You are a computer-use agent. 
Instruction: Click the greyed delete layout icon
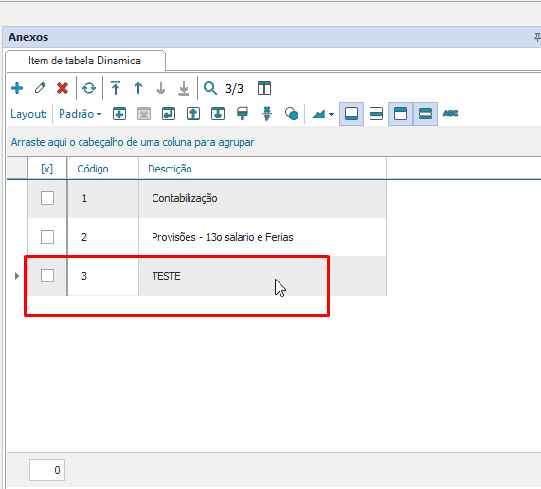pos(144,114)
